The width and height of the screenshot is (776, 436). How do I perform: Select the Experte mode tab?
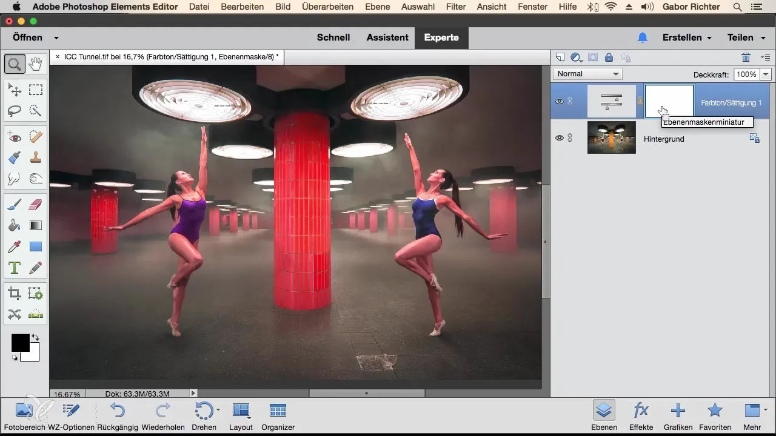coord(441,38)
